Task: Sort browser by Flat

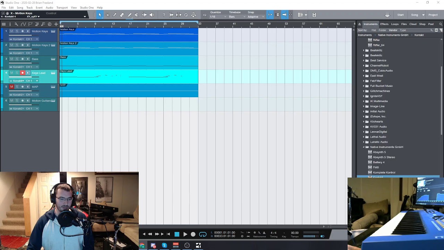Action: 374,30
